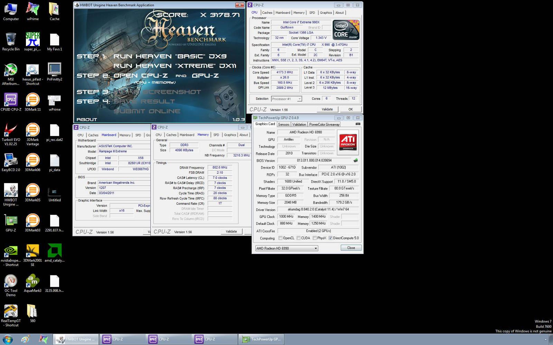Switch to Caches tab in top CPU-Z window
The image size is (553, 345).
click(267, 13)
